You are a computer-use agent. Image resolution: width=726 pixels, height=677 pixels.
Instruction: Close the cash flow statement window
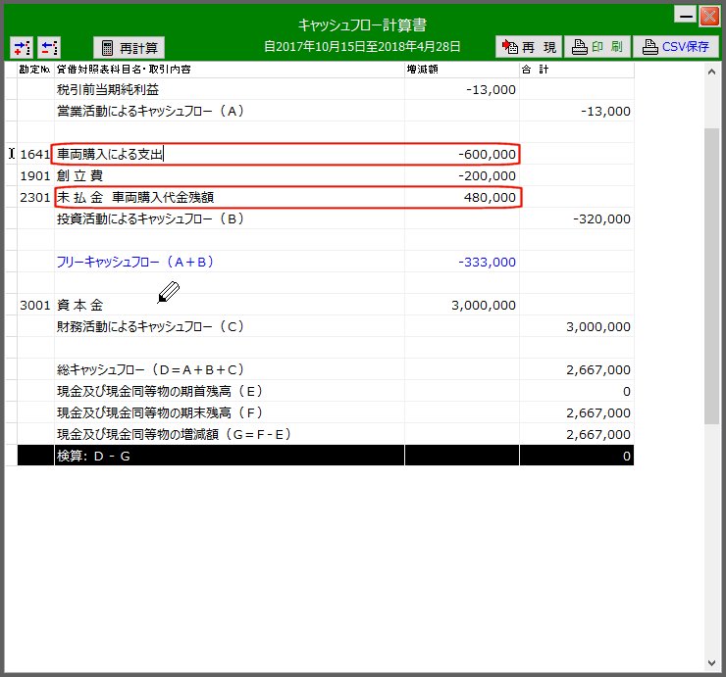tap(708, 16)
